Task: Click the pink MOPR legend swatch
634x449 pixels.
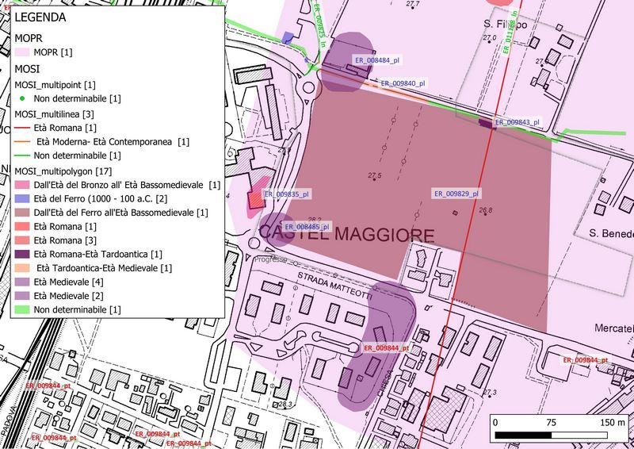Action: 24,52
